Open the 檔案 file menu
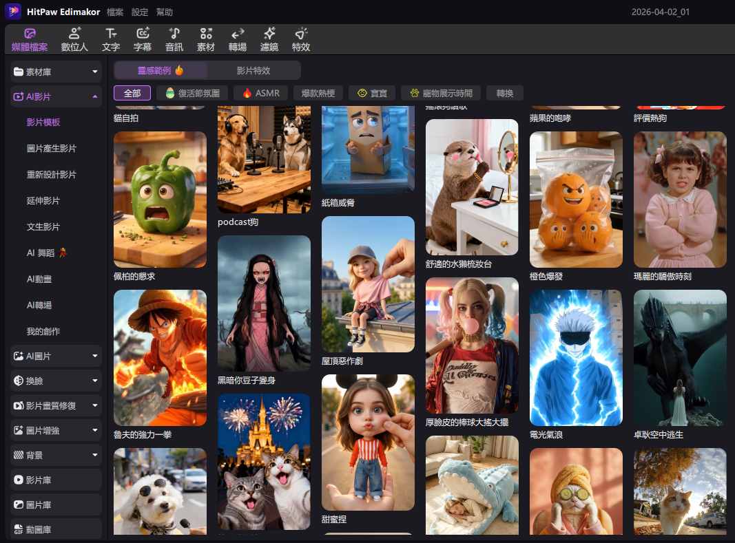Screen dimensions: 735x543 [x=115, y=12]
